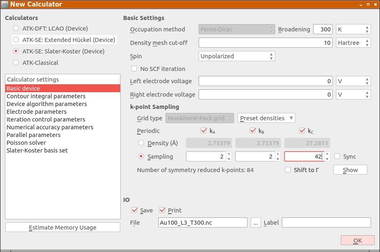Open Preset densities dropdown

(x=266, y=118)
